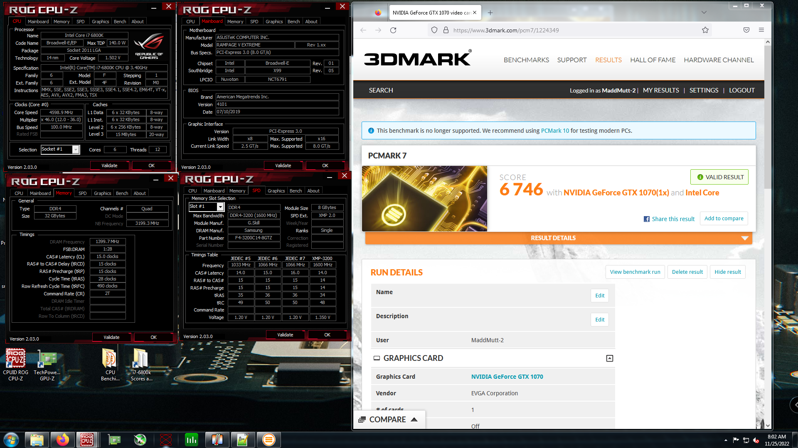
Task: Click Edit next to Description
Action: (x=600, y=320)
